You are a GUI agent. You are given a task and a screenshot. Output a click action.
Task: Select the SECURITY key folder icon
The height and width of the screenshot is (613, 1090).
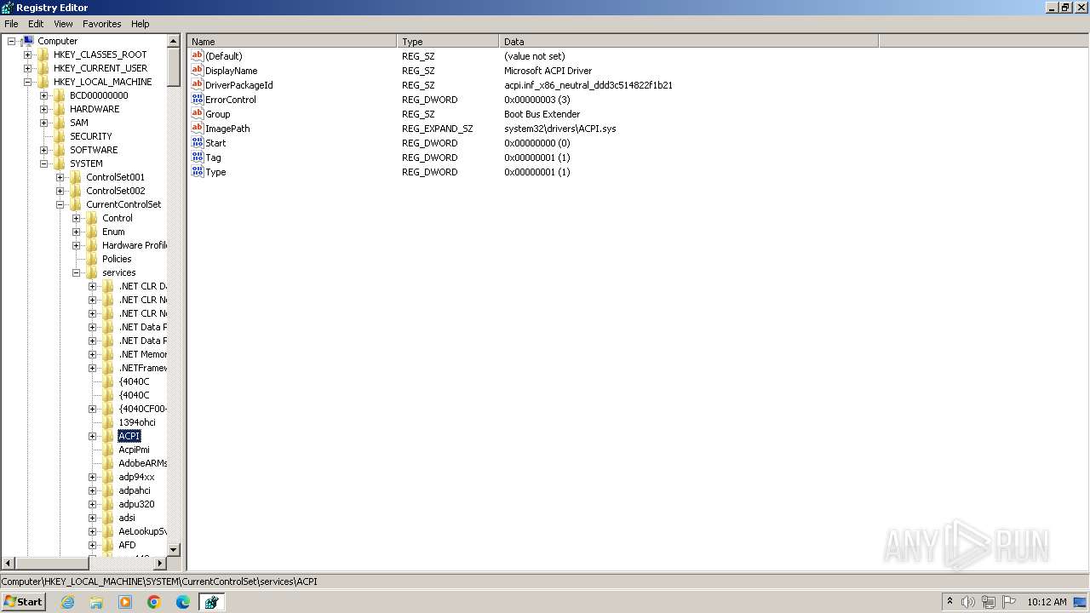pyautogui.click(x=59, y=136)
